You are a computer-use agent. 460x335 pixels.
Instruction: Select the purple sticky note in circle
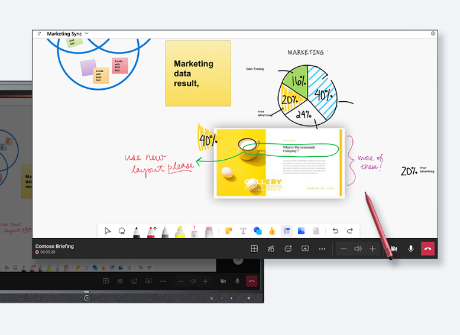coord(87,67)
